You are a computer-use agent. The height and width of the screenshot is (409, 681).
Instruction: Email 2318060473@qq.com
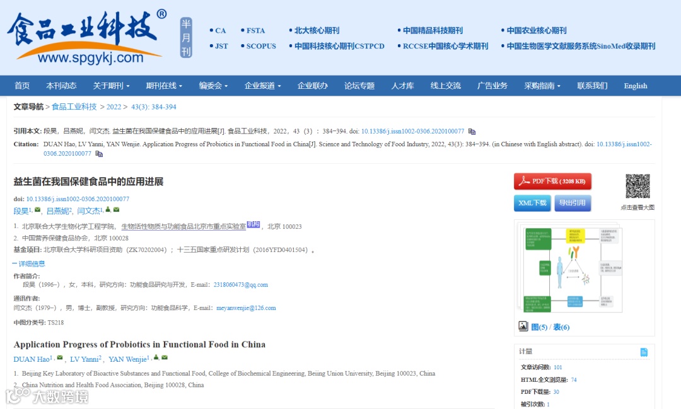coord(241,285)
